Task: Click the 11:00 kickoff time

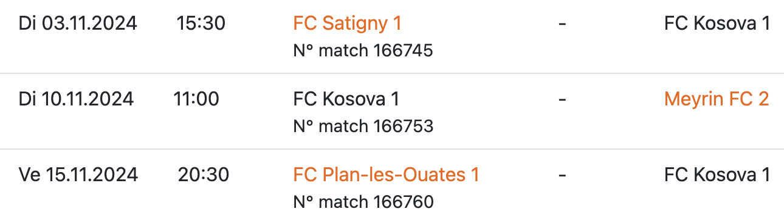Action: (x=196, y=99)
